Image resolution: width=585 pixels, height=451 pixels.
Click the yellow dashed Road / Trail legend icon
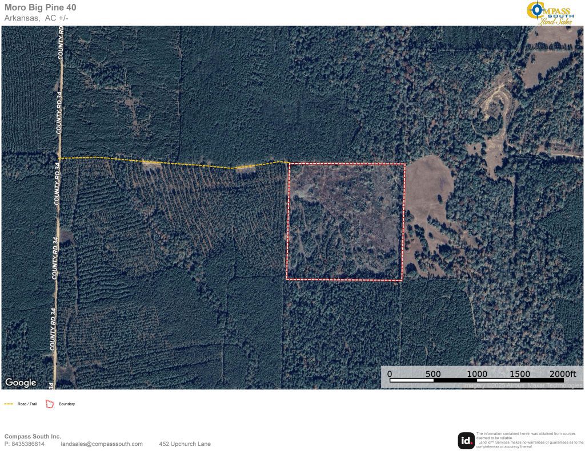(x=9, y=404)
